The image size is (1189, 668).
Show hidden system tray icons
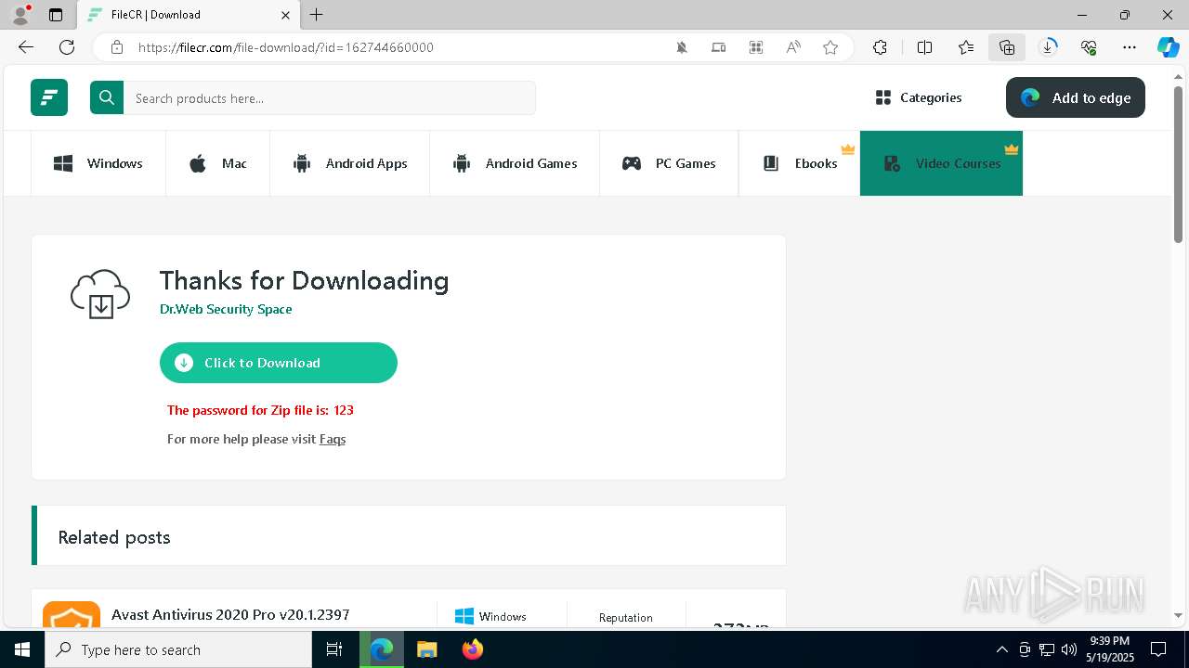click(x=1001, y=649)
